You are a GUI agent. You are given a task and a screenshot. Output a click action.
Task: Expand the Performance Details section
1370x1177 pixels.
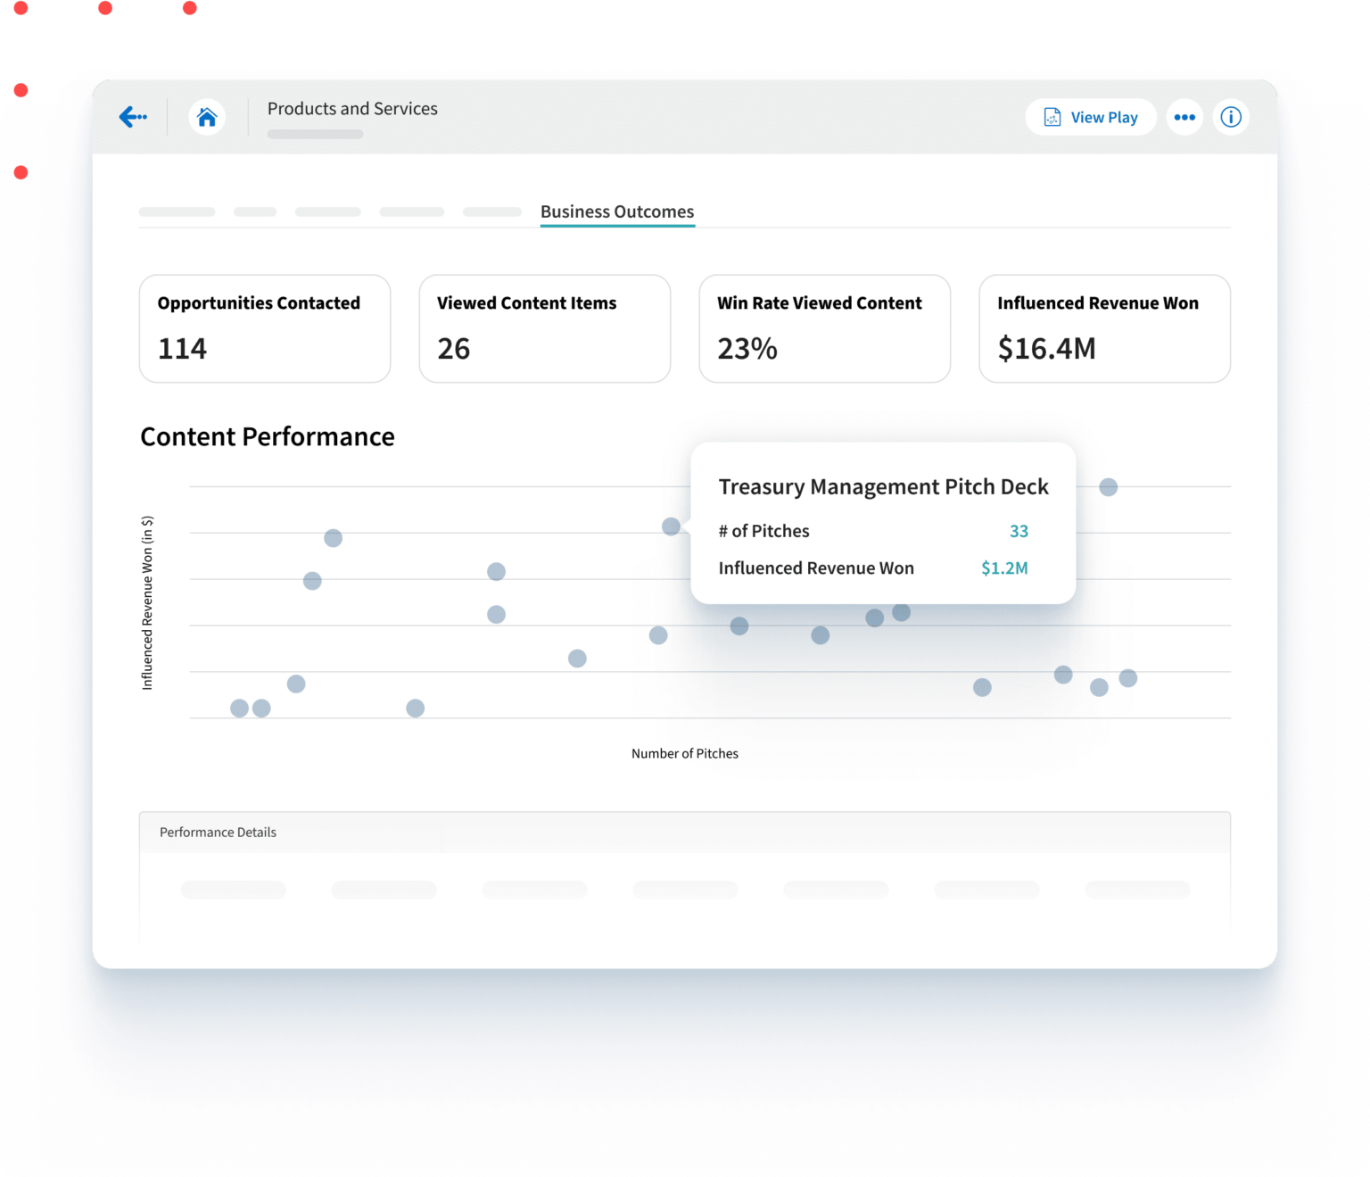click(217, 832)
